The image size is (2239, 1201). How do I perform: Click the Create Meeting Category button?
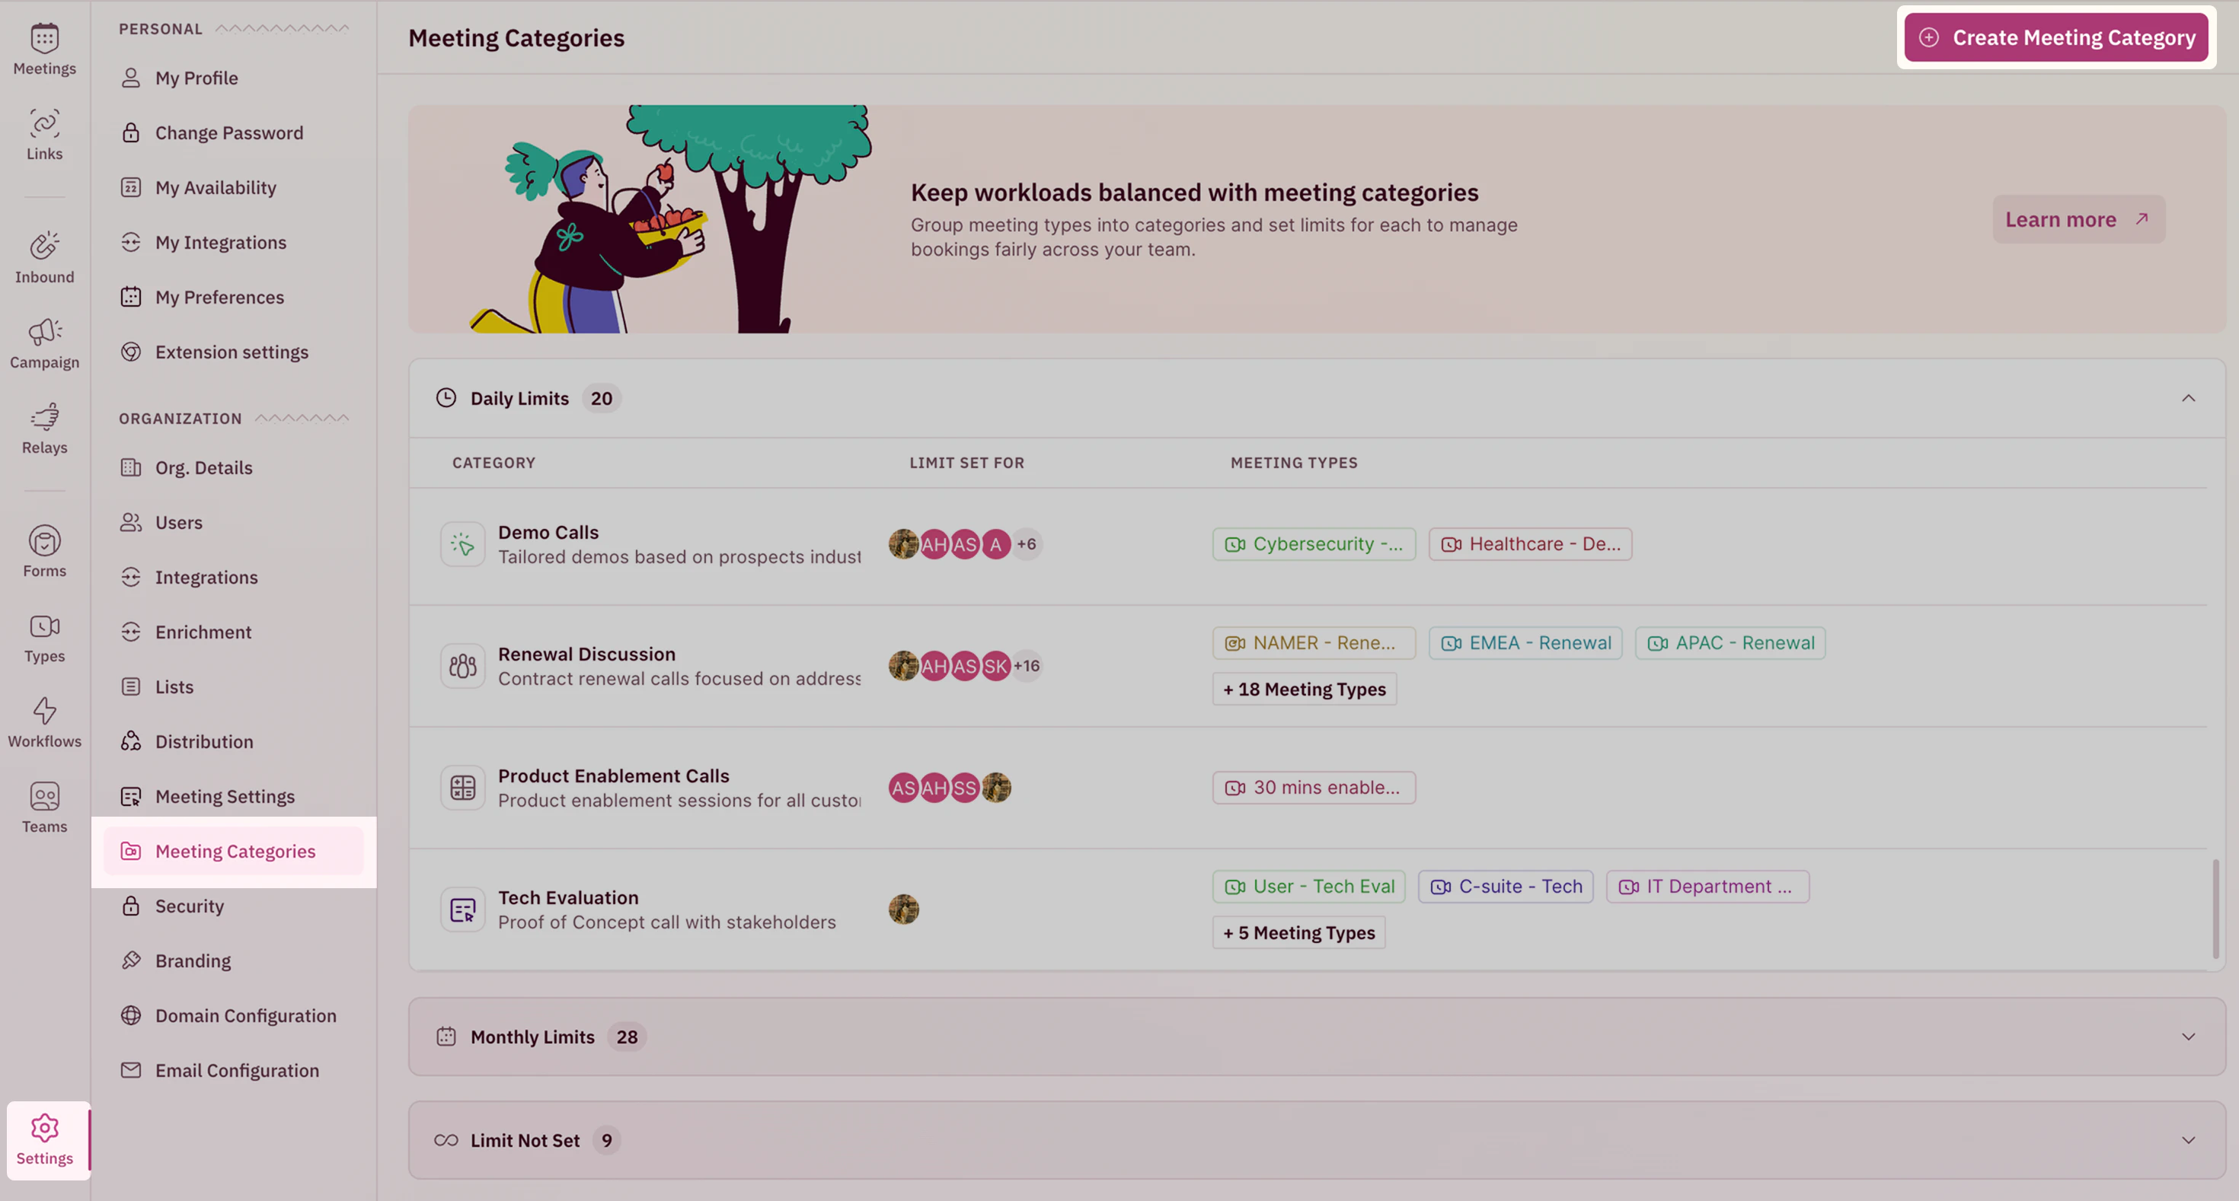2055,37
